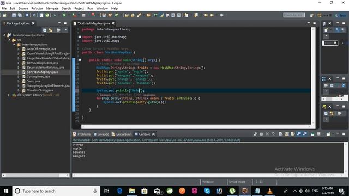
Task: Toggle Scroll Lock in the Console toolbar
Action: (287, 134)
